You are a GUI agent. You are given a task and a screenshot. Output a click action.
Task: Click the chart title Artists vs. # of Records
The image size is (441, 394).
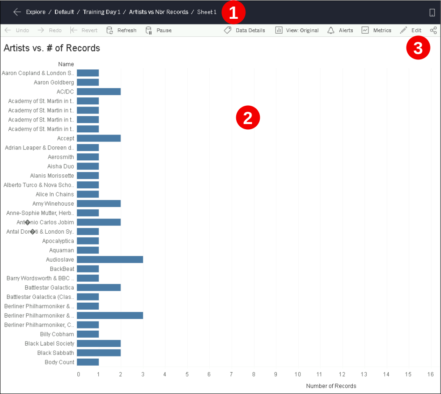(52, 48)
